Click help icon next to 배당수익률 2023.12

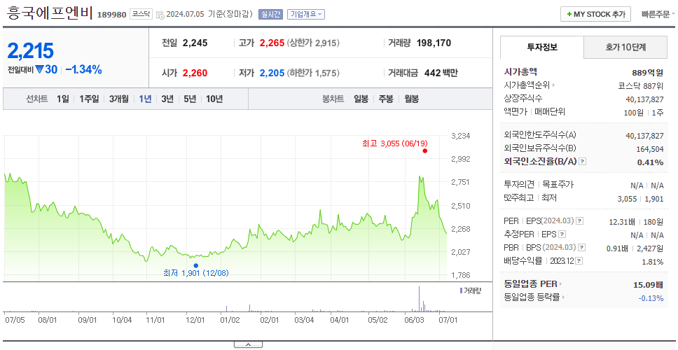coord(579,261)
